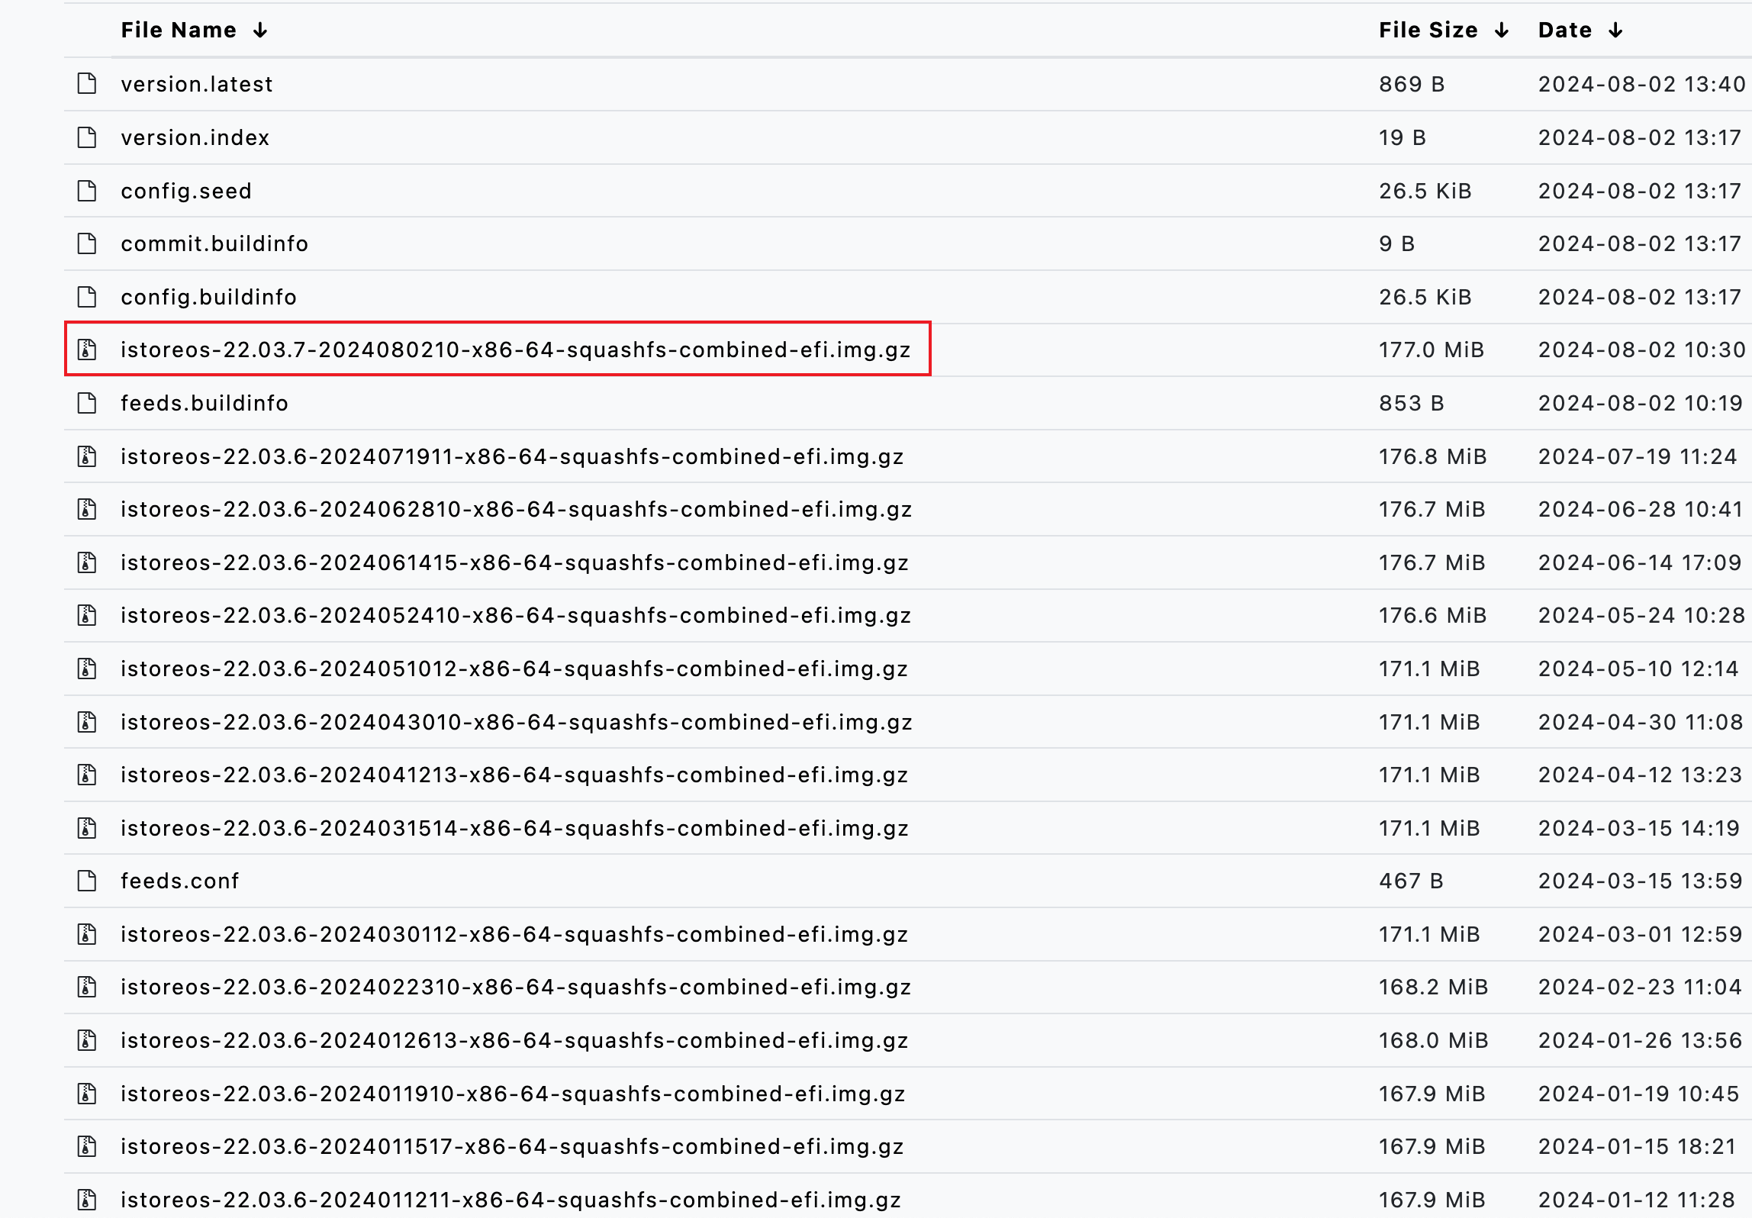Select the 467 B file size cell
This screenshot has height=1218, width=1752.
point(1410,881)
